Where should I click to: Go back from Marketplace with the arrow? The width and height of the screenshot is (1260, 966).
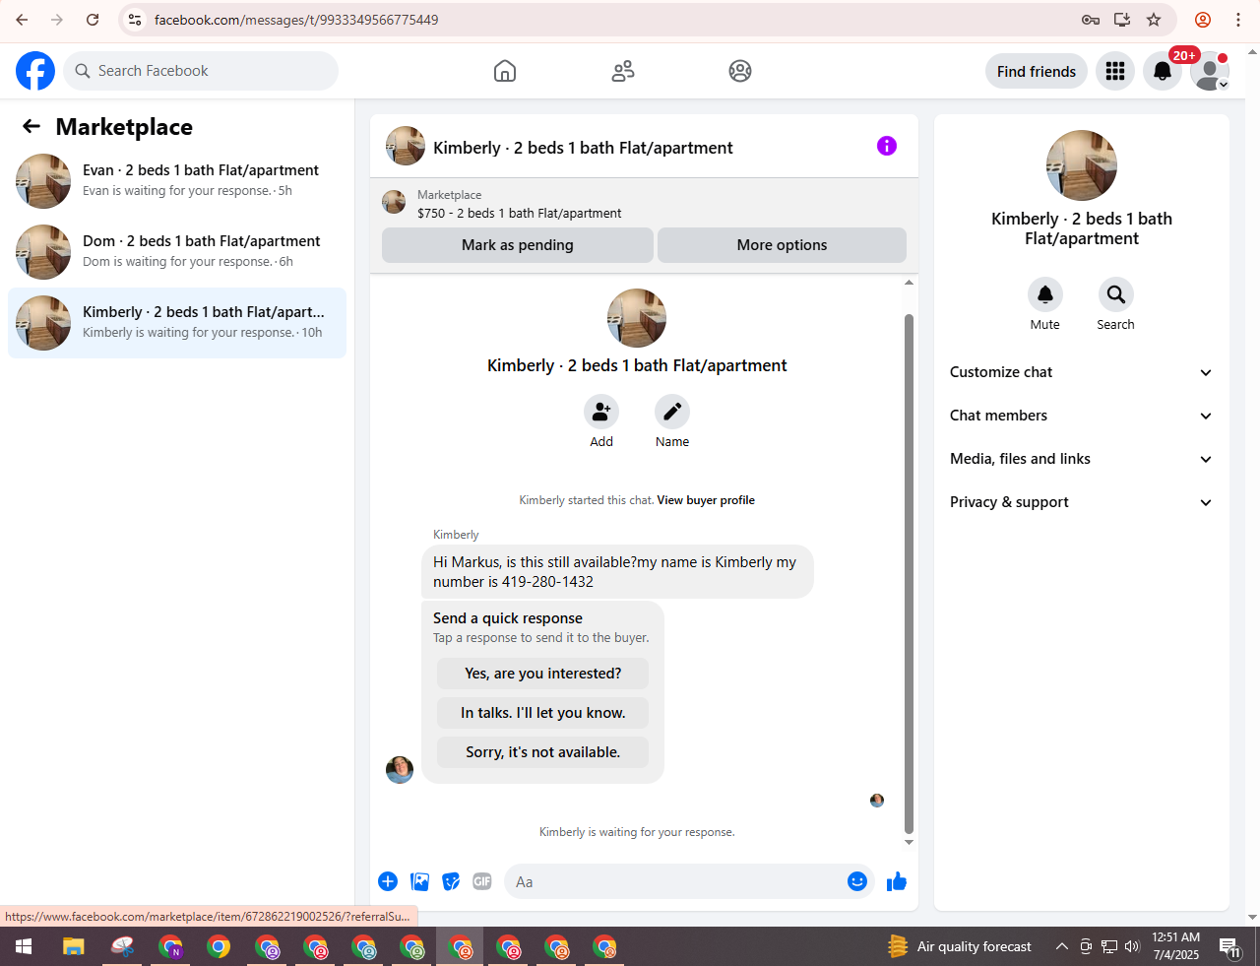coord(31,126)
